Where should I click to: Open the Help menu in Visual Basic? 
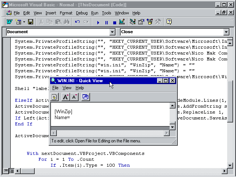tap(136, 13)
